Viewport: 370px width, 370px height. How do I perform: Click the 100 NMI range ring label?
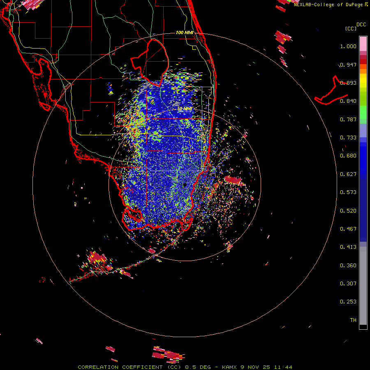pyautogui.click(x=185, y=32)
